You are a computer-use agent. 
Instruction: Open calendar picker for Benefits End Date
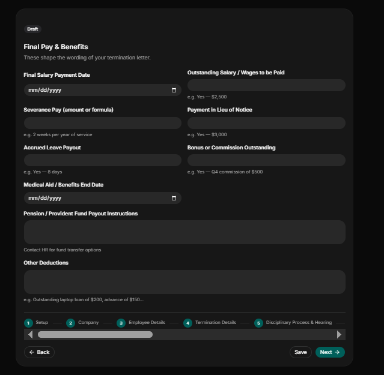174,198
